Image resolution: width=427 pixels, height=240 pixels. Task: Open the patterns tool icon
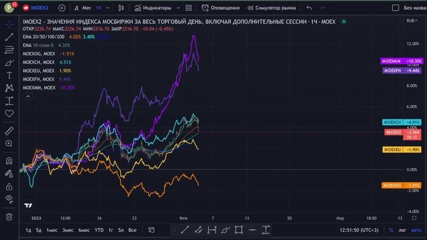pyautogui.click(x=9, y=88)
